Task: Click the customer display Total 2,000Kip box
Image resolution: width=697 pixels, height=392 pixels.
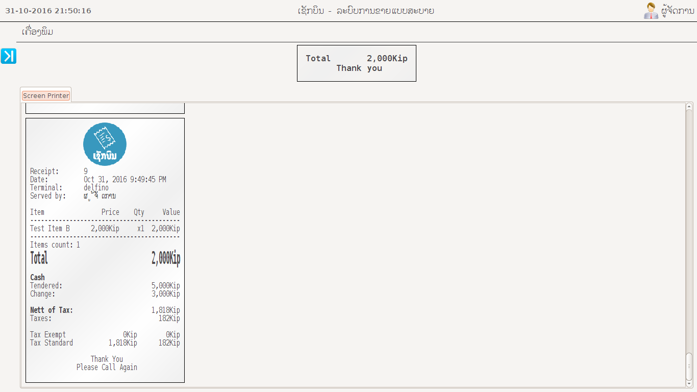Action: click(x=356, y=63)
